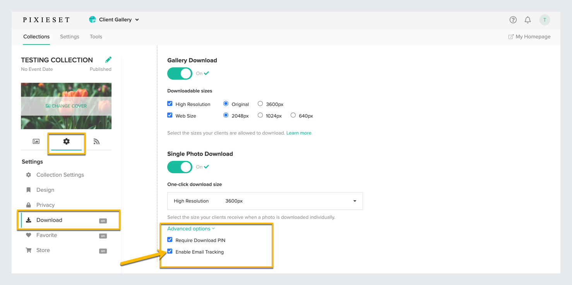Open the one-click download size dropdown
This screenshot has height=285, width=572.
coord(265,201)
